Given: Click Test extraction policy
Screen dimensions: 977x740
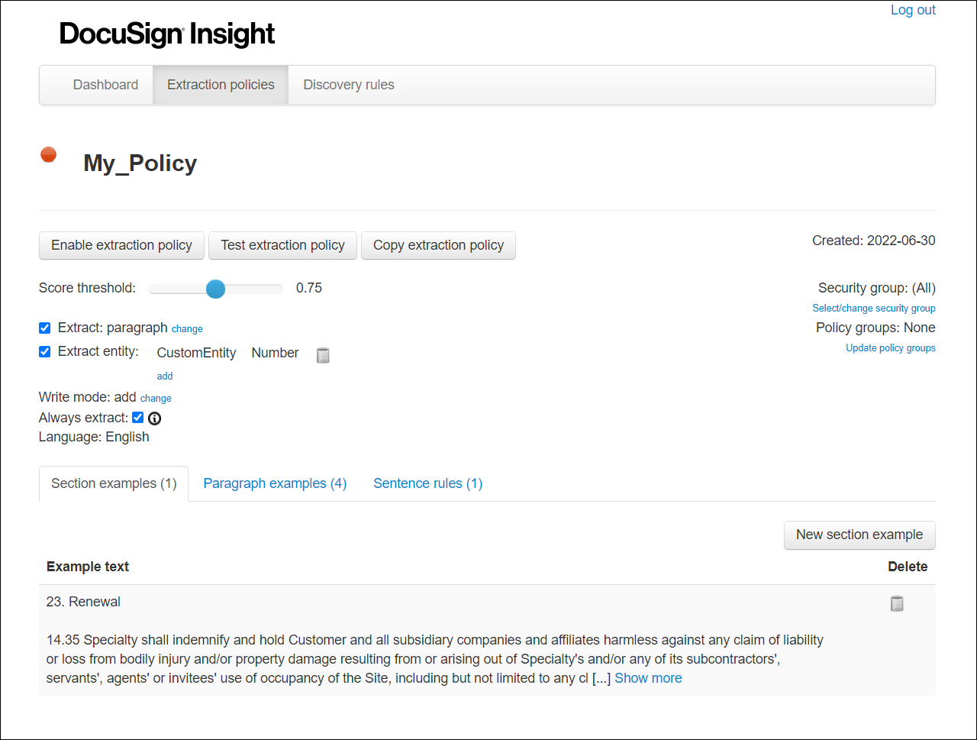Looking at the screenshot, I should pos(282,245).
